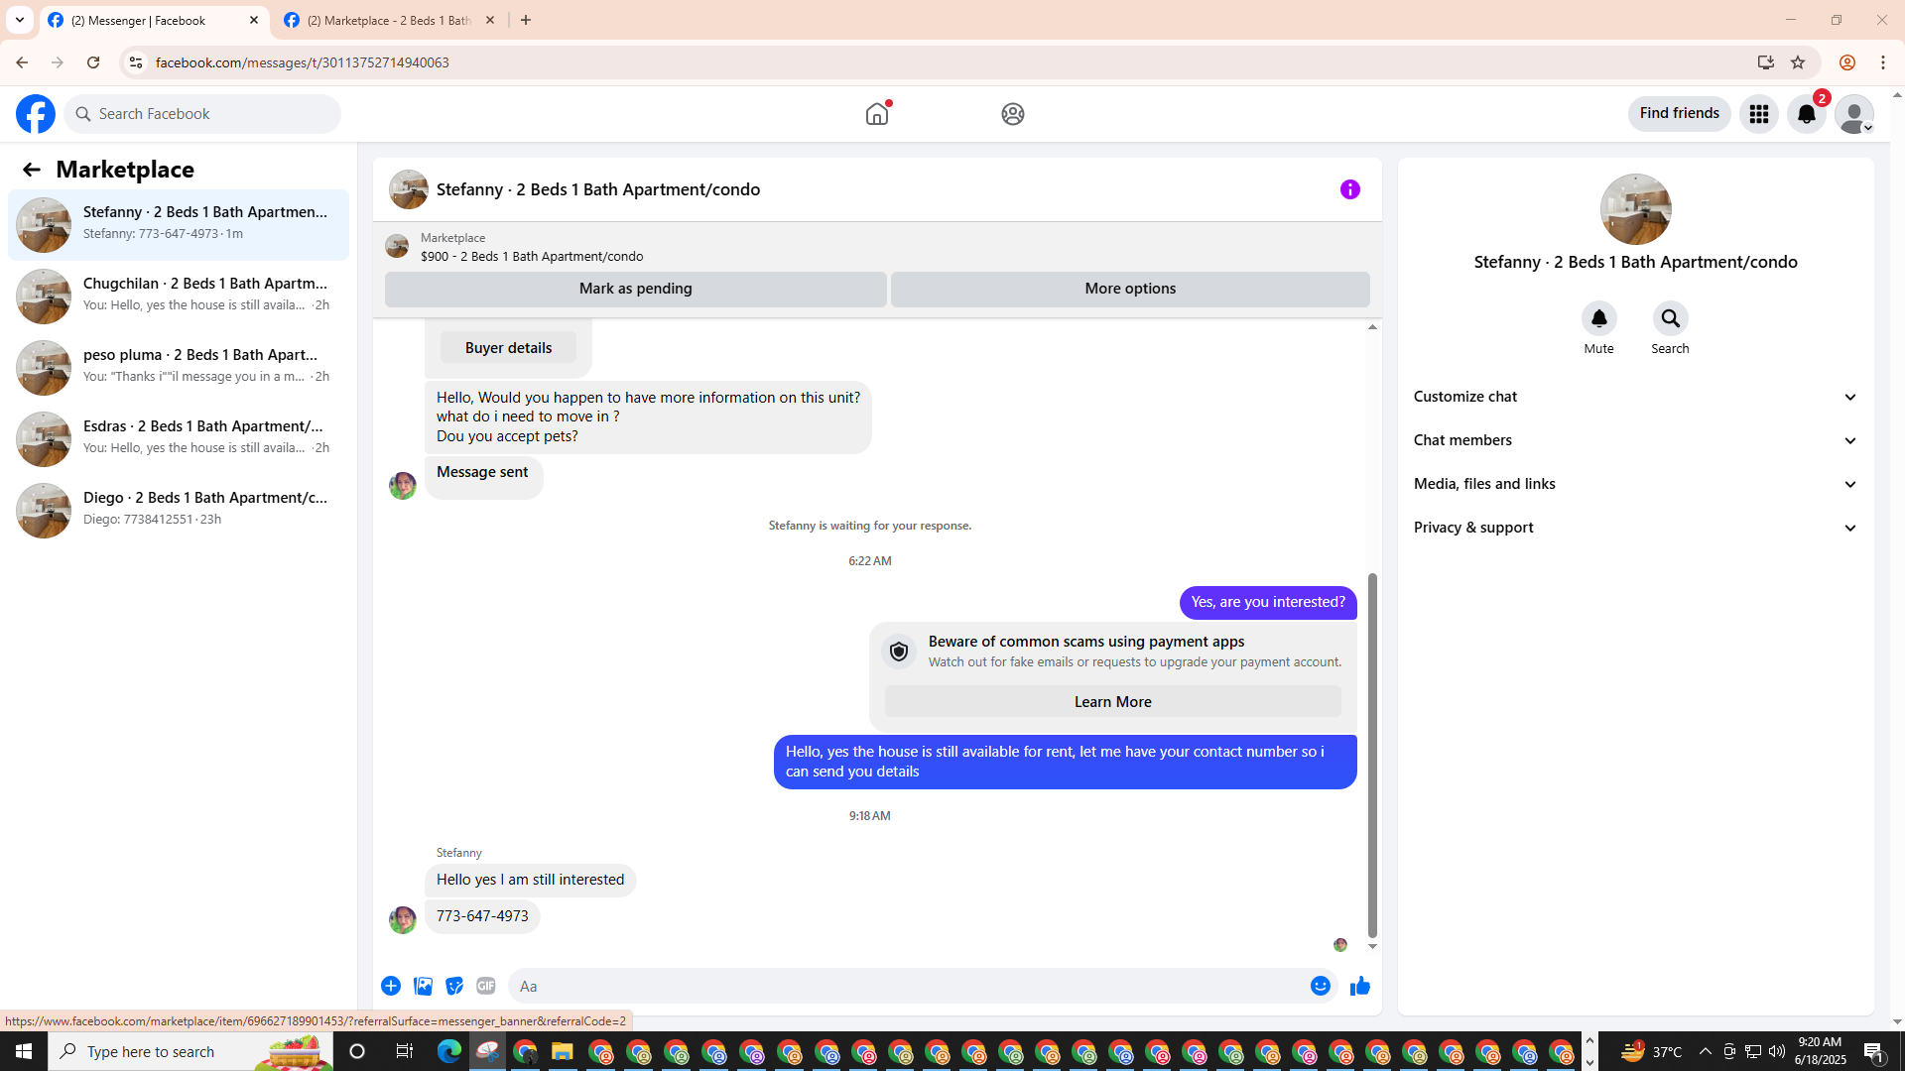Send a thumbs-up like

click(1360, 986)
